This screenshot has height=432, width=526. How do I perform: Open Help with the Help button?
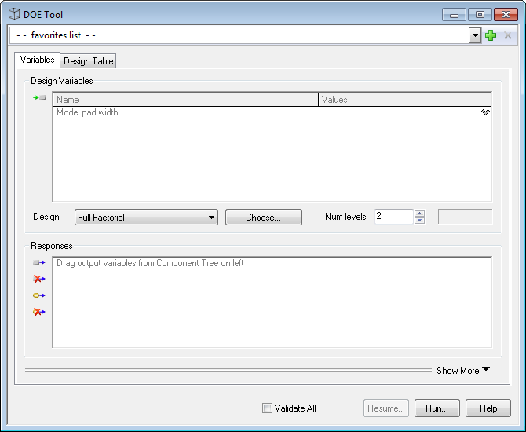(488, 408)
